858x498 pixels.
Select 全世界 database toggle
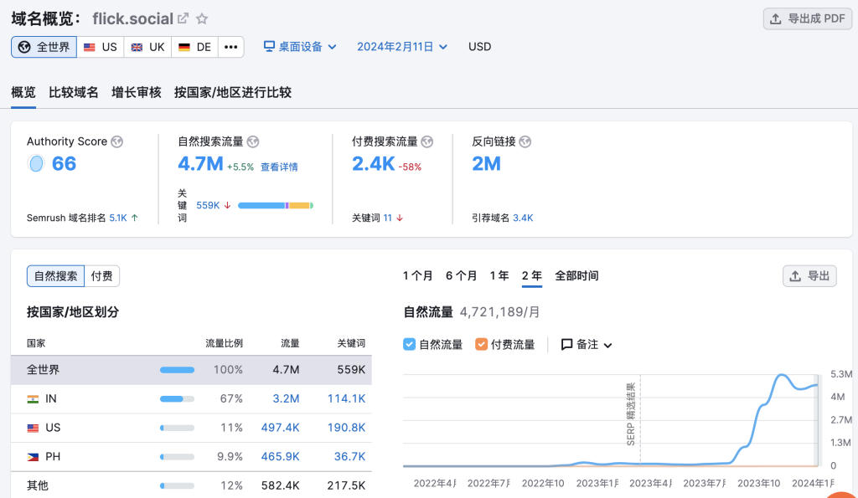(x=44, y=47)
